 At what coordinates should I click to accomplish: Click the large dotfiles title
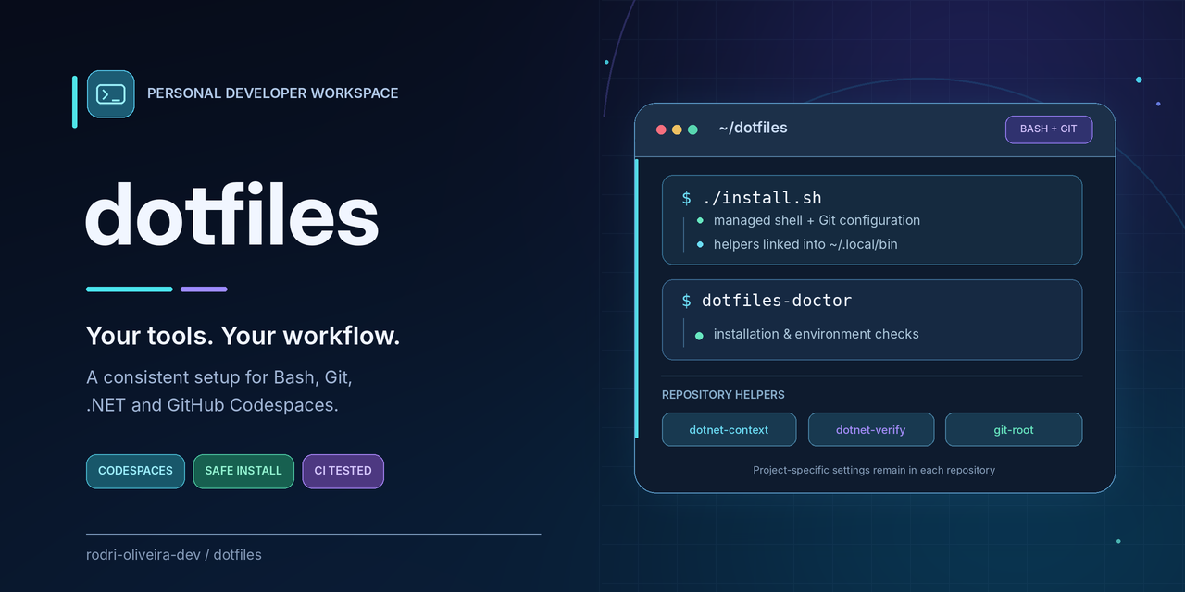232,215
